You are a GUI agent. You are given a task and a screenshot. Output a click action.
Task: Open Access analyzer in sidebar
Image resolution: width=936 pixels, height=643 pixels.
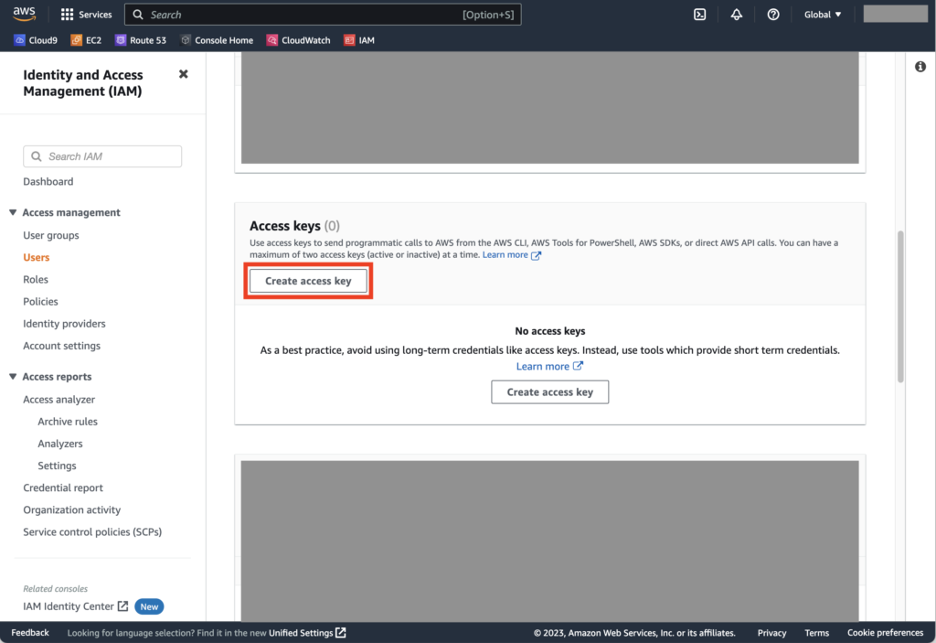click(x=59, y=400)
